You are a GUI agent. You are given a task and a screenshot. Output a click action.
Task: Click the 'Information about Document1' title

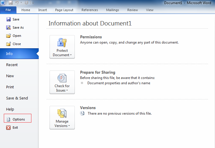[90, 23]
